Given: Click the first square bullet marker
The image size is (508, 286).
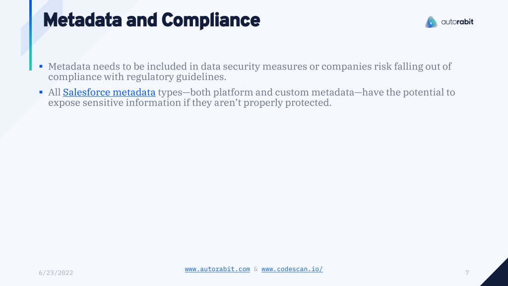Looking at the screenshot, I should tap(41, 66).
